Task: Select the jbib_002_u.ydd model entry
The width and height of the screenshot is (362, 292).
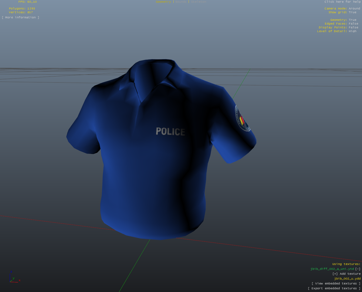Action: [347, 278]
